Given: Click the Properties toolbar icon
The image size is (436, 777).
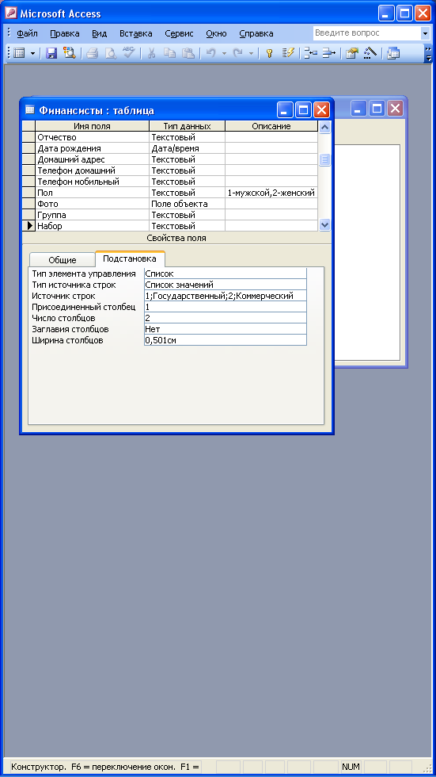Looking at the screenshot, I should [x=351, y=53].
